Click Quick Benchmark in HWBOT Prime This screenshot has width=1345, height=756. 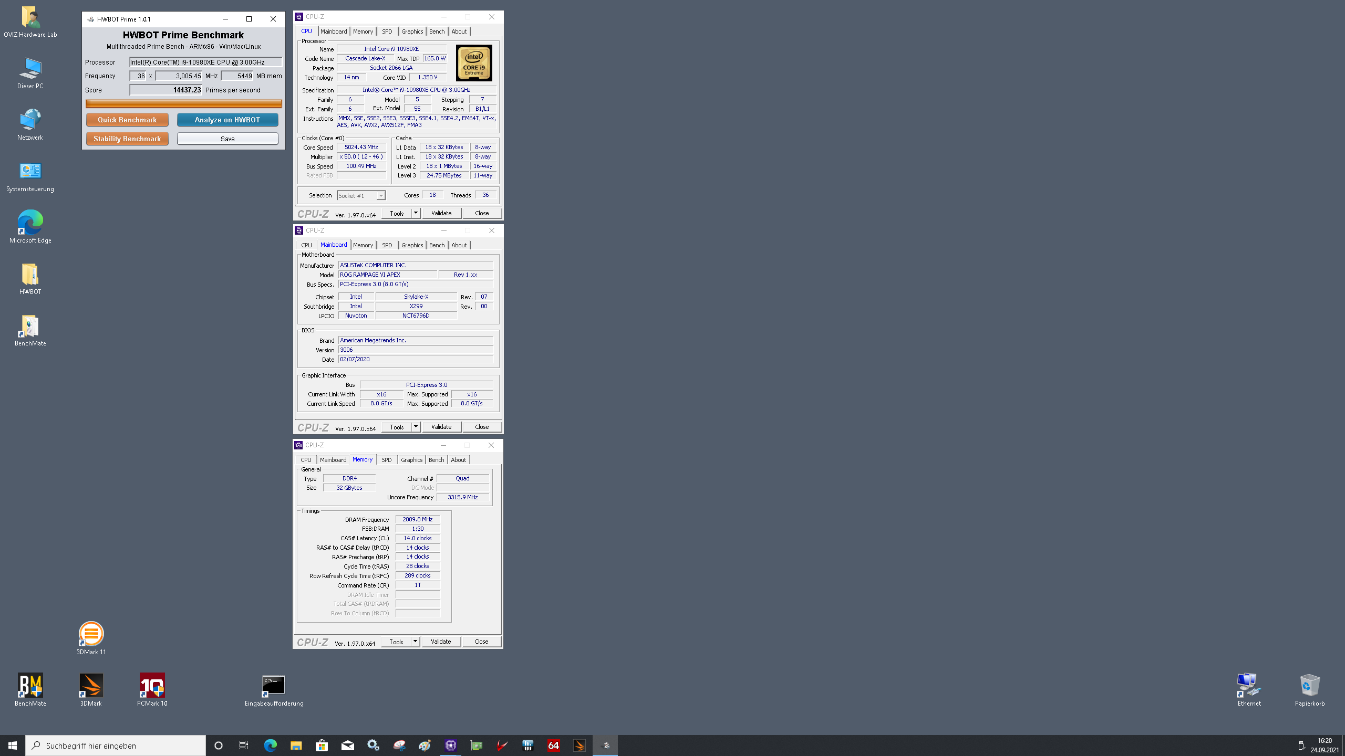tap(127, 120)
